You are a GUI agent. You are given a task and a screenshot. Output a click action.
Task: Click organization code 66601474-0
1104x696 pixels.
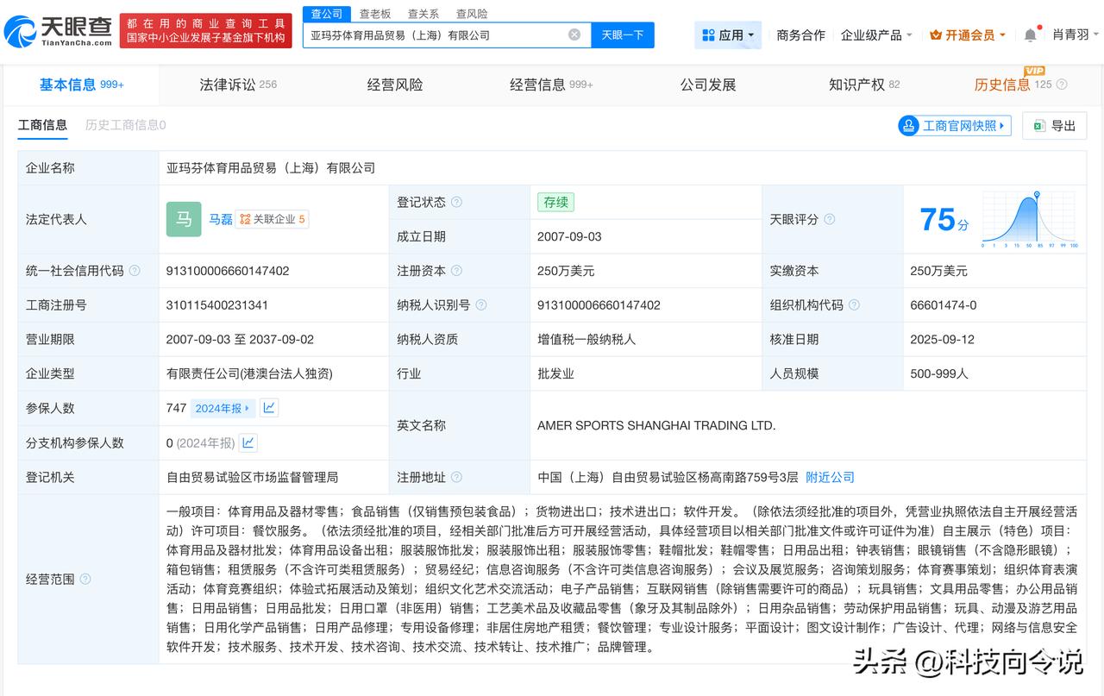pos(944,305)
